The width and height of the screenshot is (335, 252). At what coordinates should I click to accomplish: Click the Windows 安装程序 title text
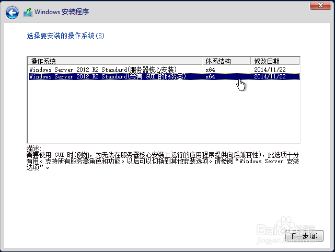pos(62,12)
